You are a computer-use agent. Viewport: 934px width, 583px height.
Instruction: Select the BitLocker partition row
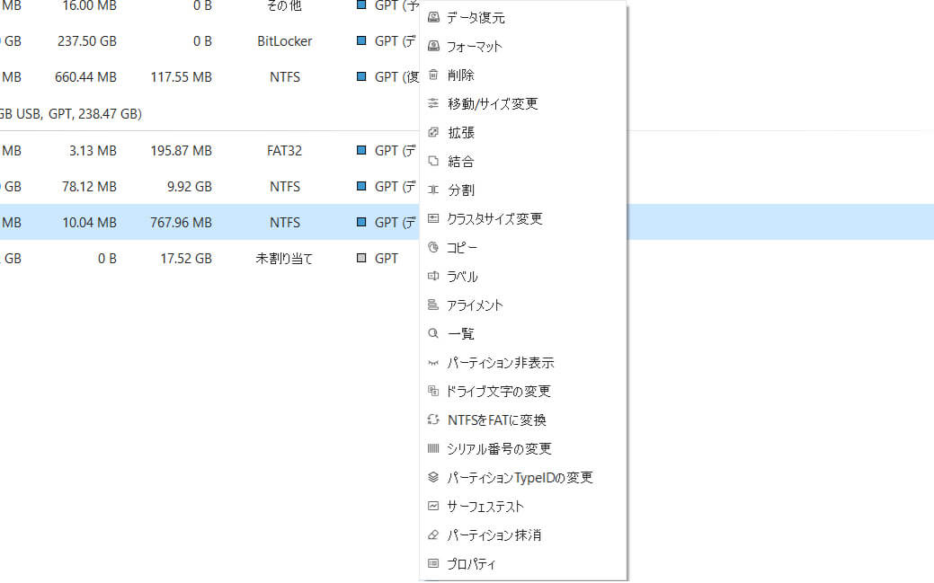pyautogui.click(x=180, y=40)
